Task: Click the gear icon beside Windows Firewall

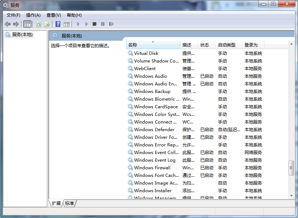Action: click(130, 167)
